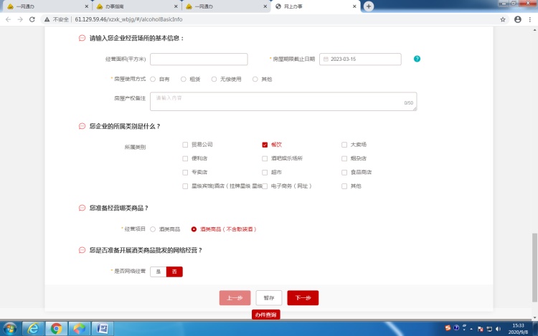Click the help question mark icon
Viewport: 538px width, 336px height.
pos(417,59)
